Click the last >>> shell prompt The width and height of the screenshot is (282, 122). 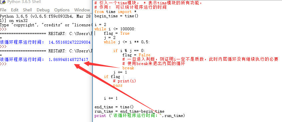(x=3, y=64)
